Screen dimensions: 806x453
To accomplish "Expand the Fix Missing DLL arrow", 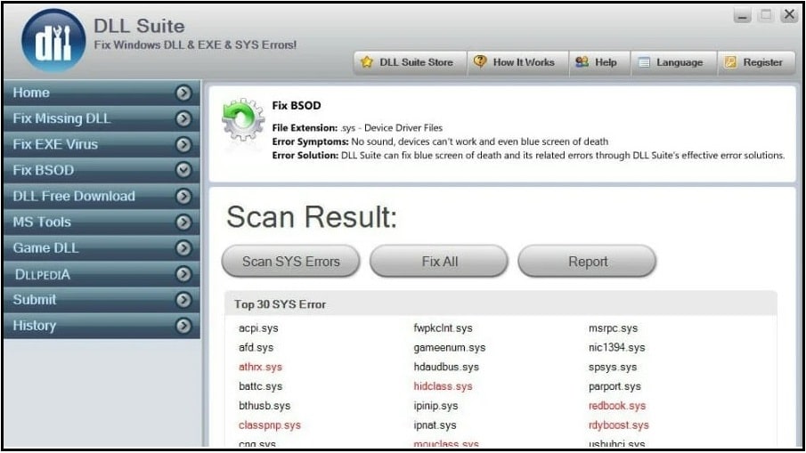I will point(183,118).
